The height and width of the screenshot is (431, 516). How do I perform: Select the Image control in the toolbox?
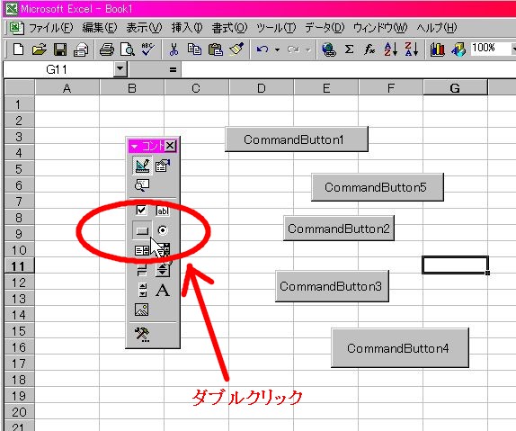coord(142,310)
